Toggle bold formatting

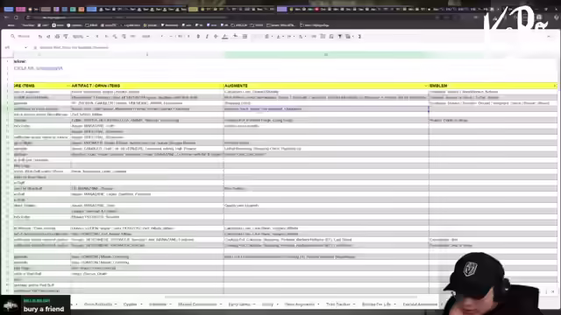[x=198, y=37]
